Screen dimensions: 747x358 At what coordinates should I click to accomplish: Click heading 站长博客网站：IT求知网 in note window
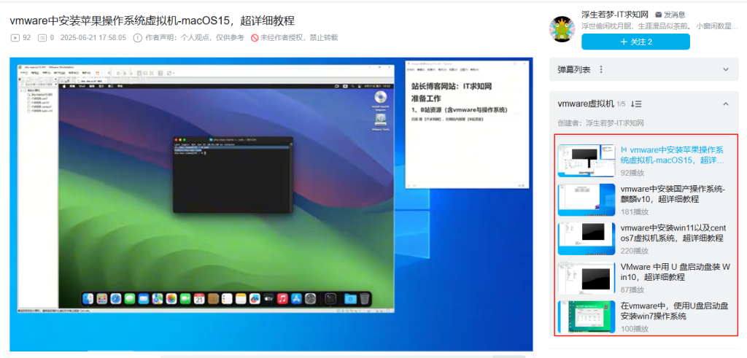pos(452,87)
